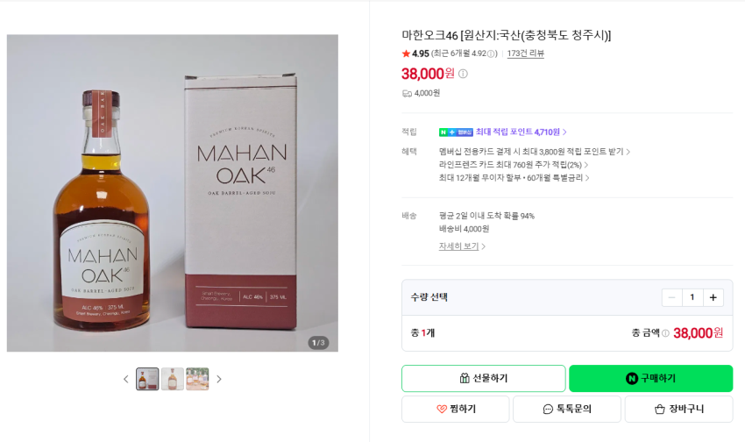Viewport: 745px width, 442px height.
Task: Increase quantity with plus button
Action: click(713, 297)
